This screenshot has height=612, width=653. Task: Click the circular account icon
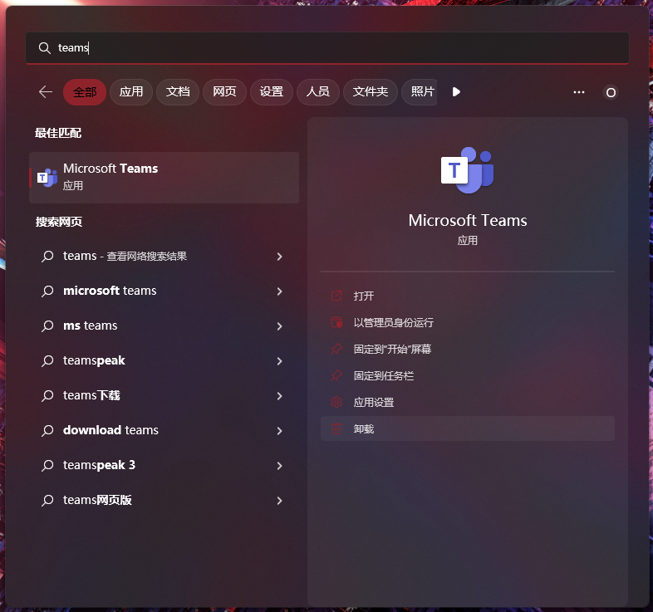(611, 92)
